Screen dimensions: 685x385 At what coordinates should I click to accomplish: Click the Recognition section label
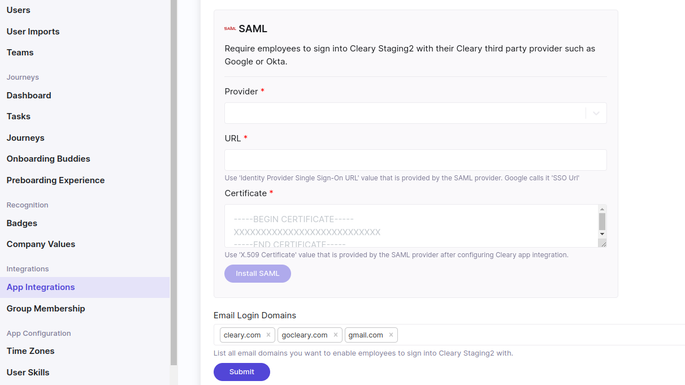click(x=28, y=205)
